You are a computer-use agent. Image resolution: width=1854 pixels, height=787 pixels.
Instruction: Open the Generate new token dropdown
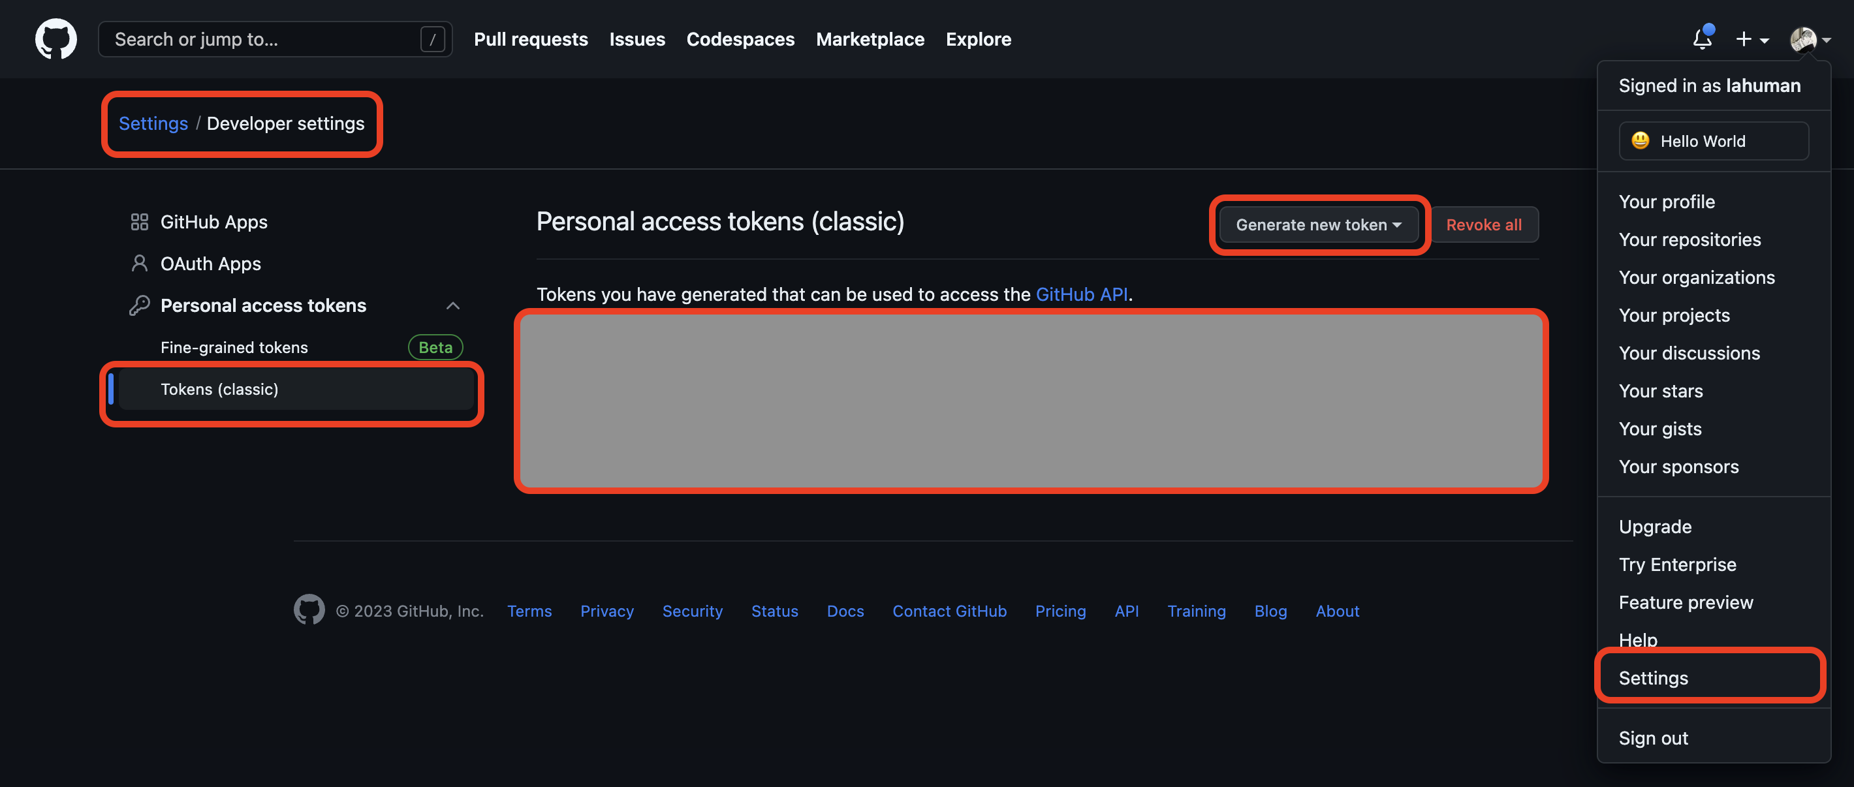click(x=1318, y=224)
